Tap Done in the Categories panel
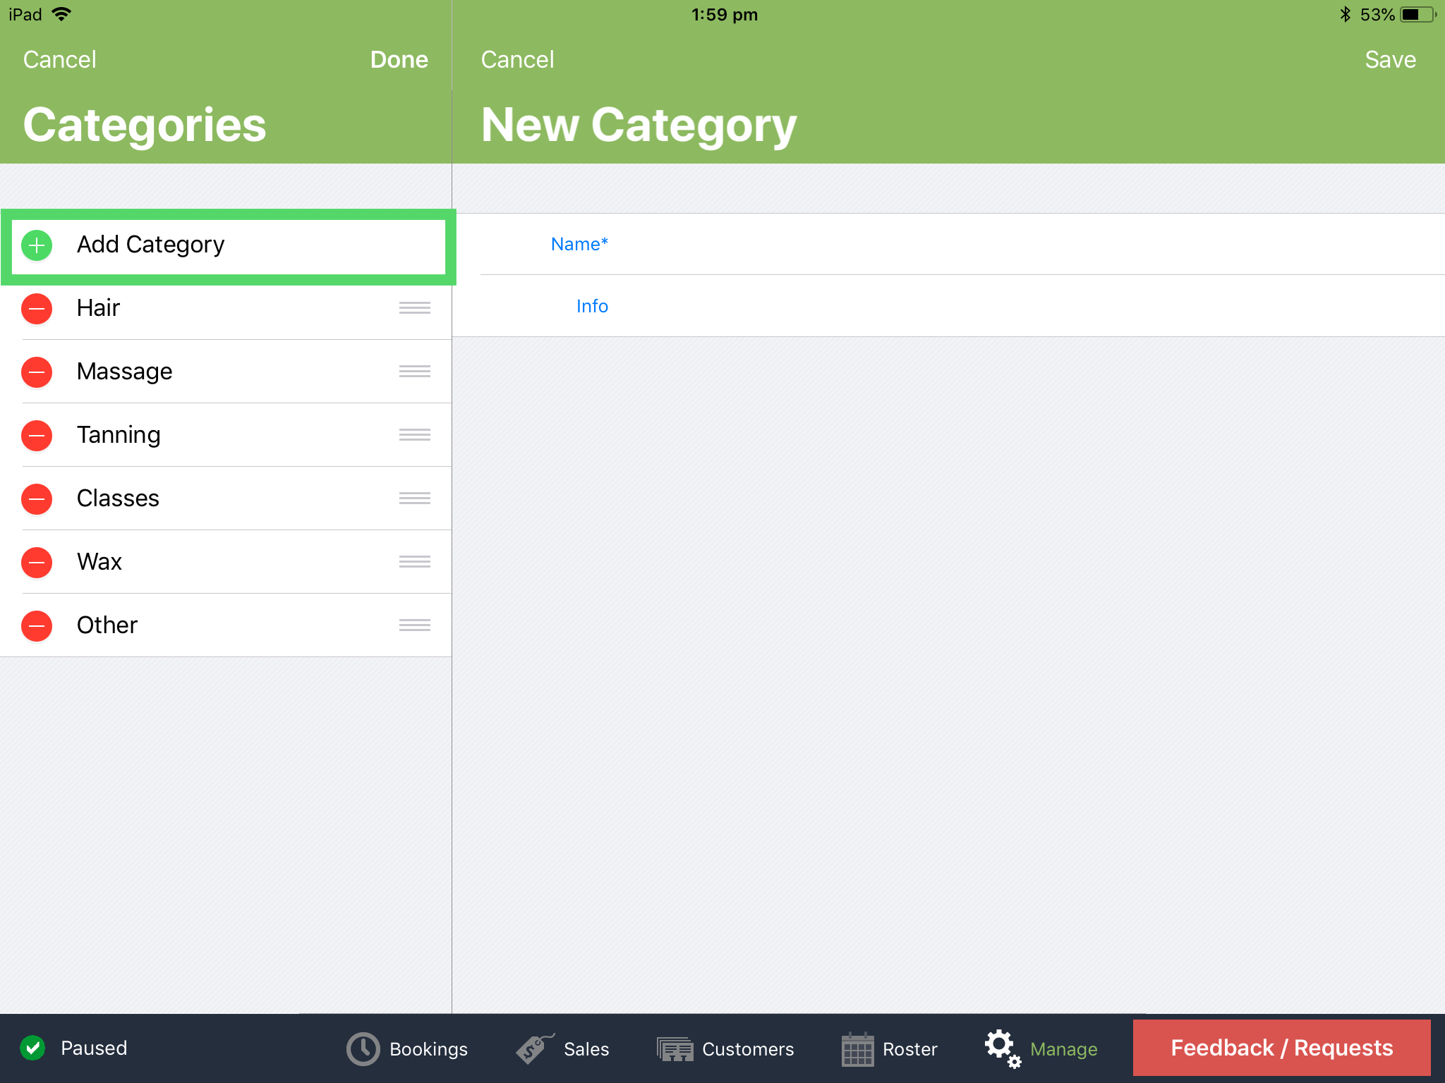 click(399, 59)
